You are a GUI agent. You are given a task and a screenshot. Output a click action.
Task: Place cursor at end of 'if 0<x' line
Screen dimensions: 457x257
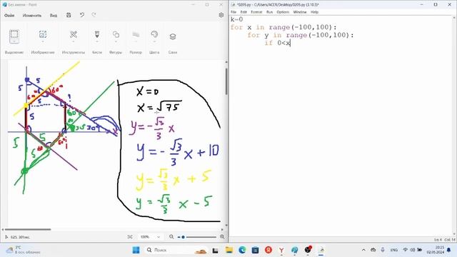tap(291, 43)
